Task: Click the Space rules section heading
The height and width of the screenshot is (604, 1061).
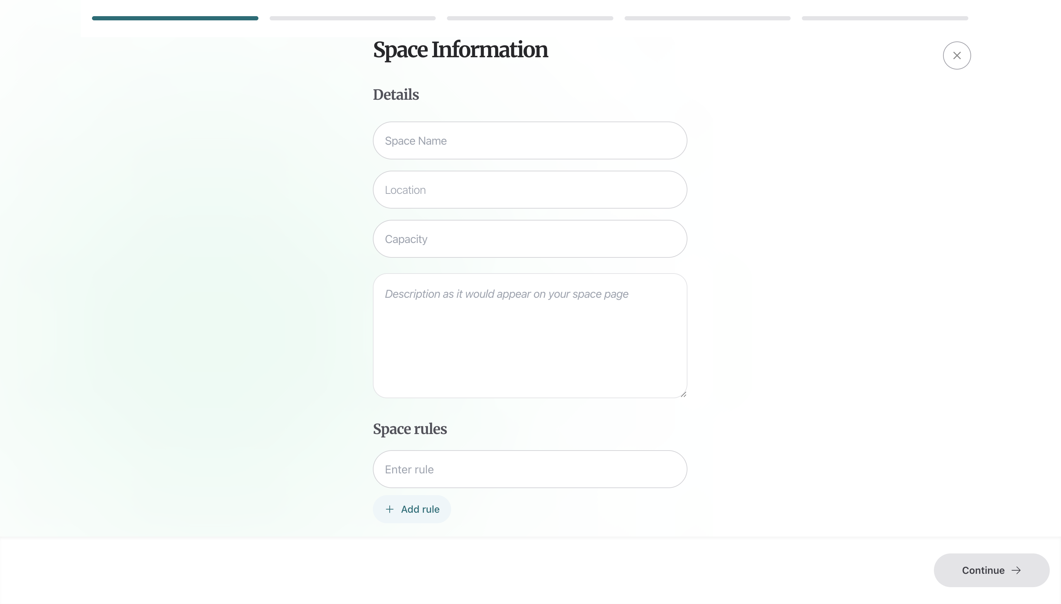Action: 409,429
